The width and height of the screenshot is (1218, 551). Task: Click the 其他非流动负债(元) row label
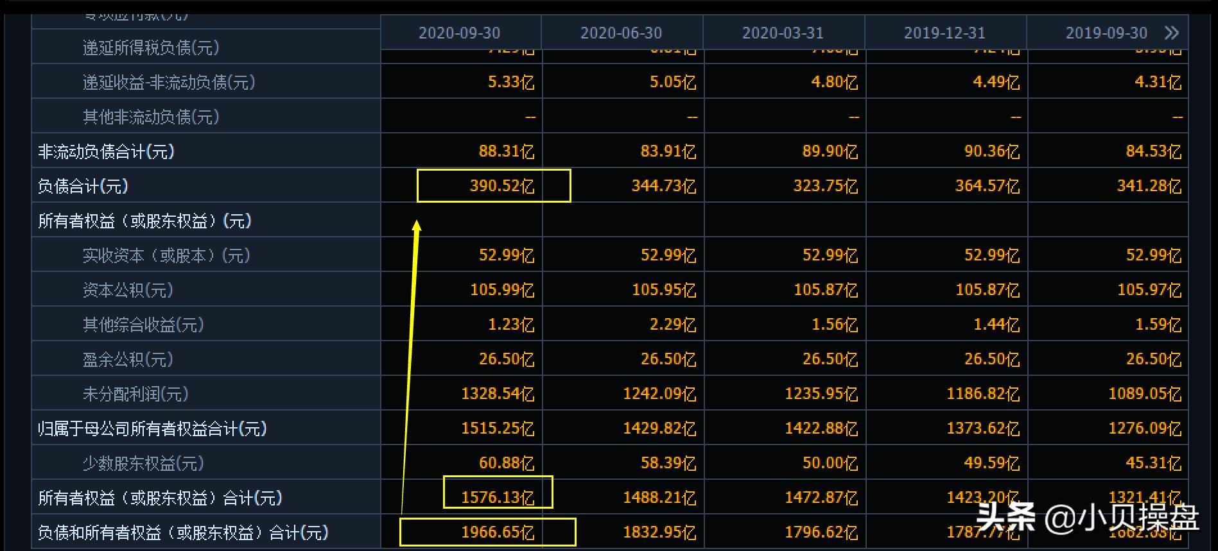point(151,117)
